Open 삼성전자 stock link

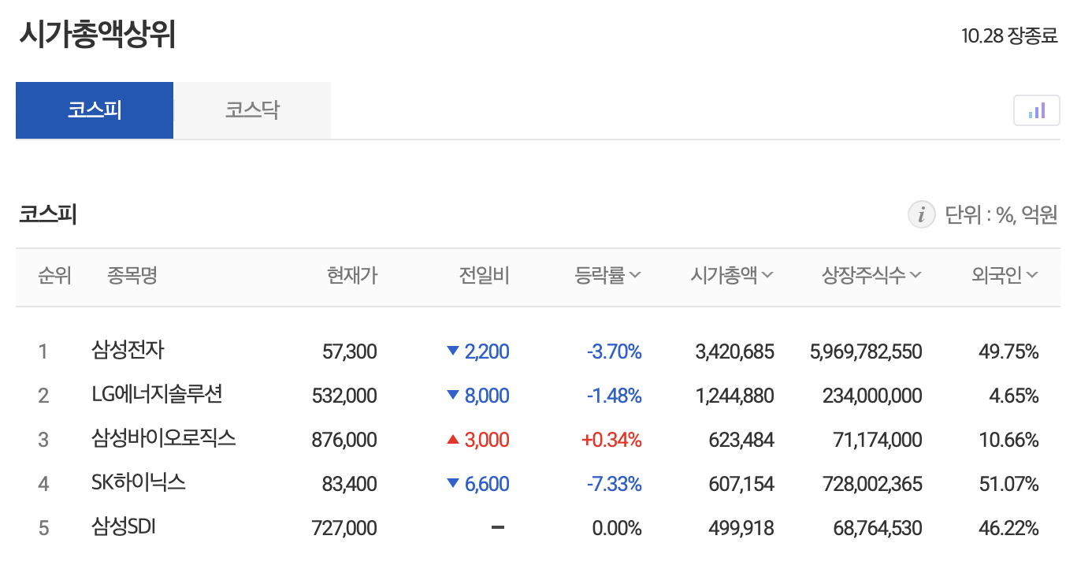[x=128, y=350]
